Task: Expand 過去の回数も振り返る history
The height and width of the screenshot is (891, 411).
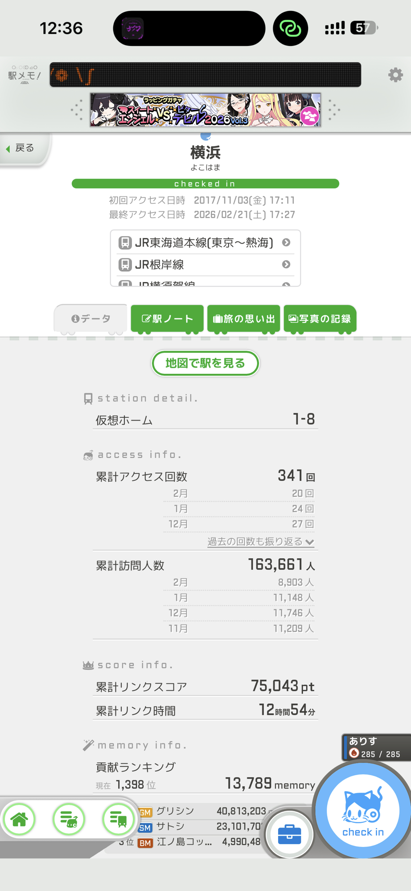Action: point(261,542)
